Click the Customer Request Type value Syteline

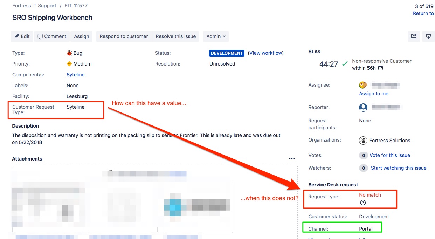(x=76, y=107)
